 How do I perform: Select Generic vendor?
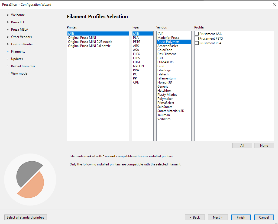pos(174,87)
